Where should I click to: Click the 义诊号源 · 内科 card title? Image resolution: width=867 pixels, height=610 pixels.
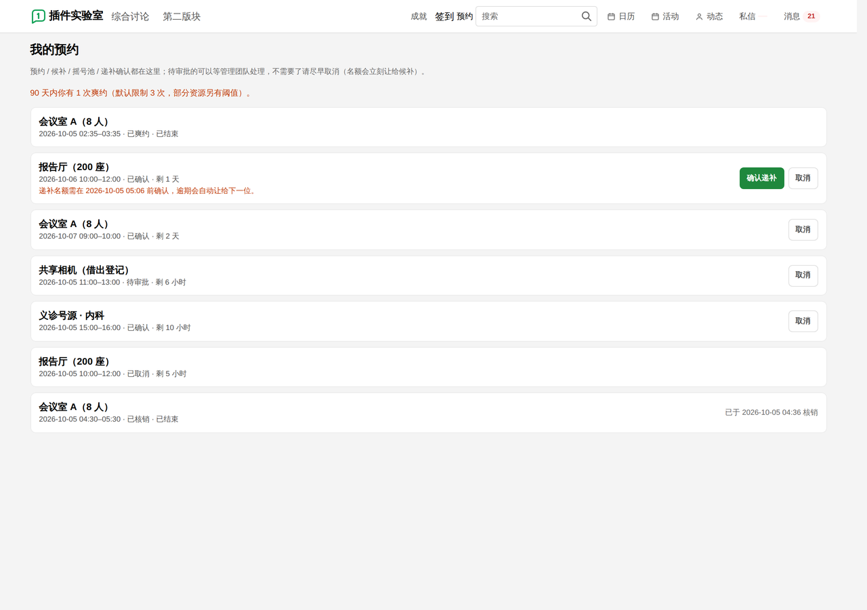[71, 315]
